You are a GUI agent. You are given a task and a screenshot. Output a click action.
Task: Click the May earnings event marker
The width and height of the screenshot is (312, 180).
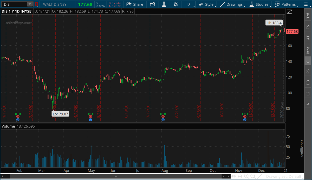[x=90, y=120]
